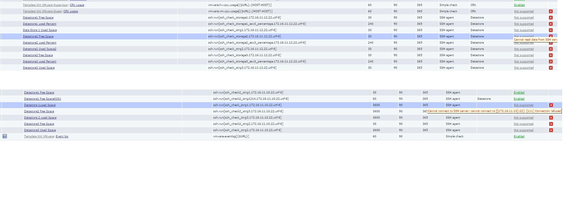
Task: Open the Event log item
Action: point(62,136)
